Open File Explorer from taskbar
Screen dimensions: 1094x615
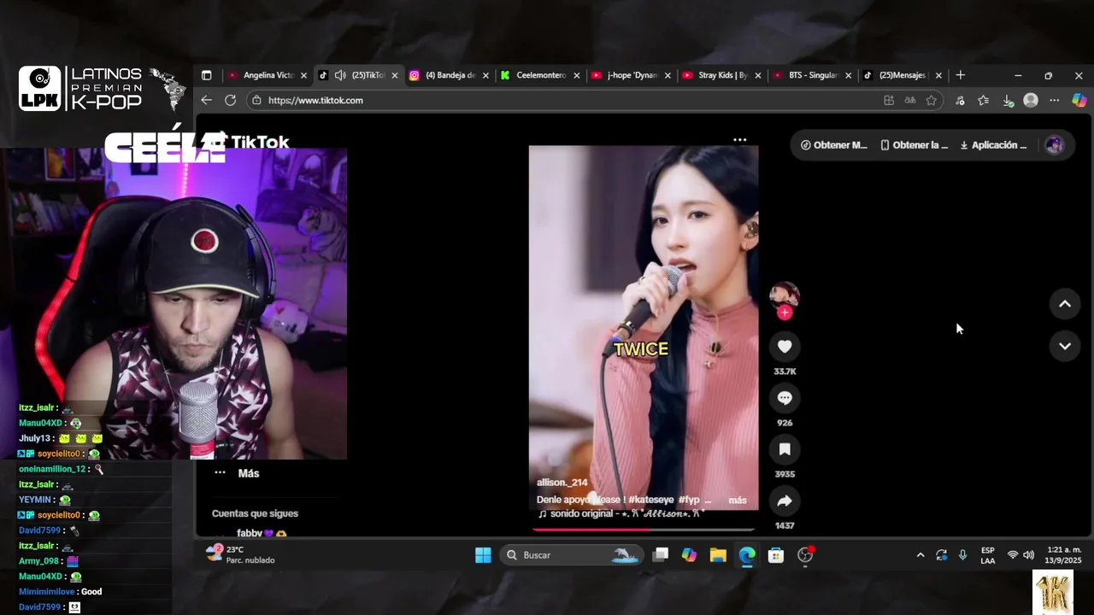718,555
